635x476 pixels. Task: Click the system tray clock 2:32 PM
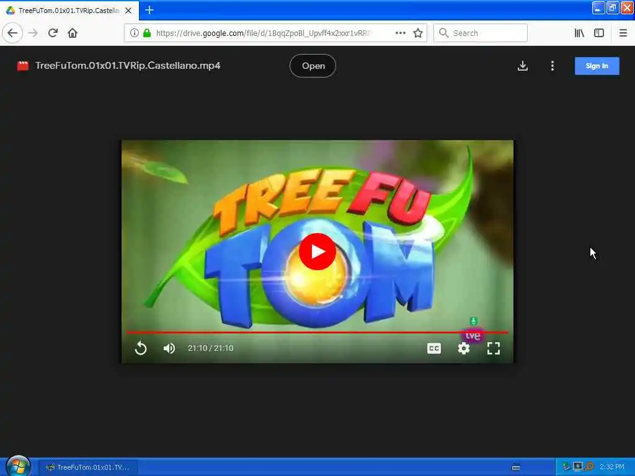pyautogui.click(x=612, y=467)
